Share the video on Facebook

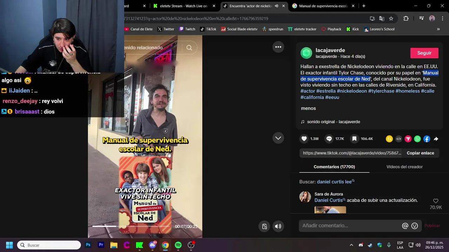point(427,139)
